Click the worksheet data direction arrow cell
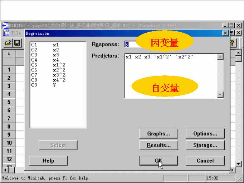Screen dimensions: 244x183 click(9, 53)
